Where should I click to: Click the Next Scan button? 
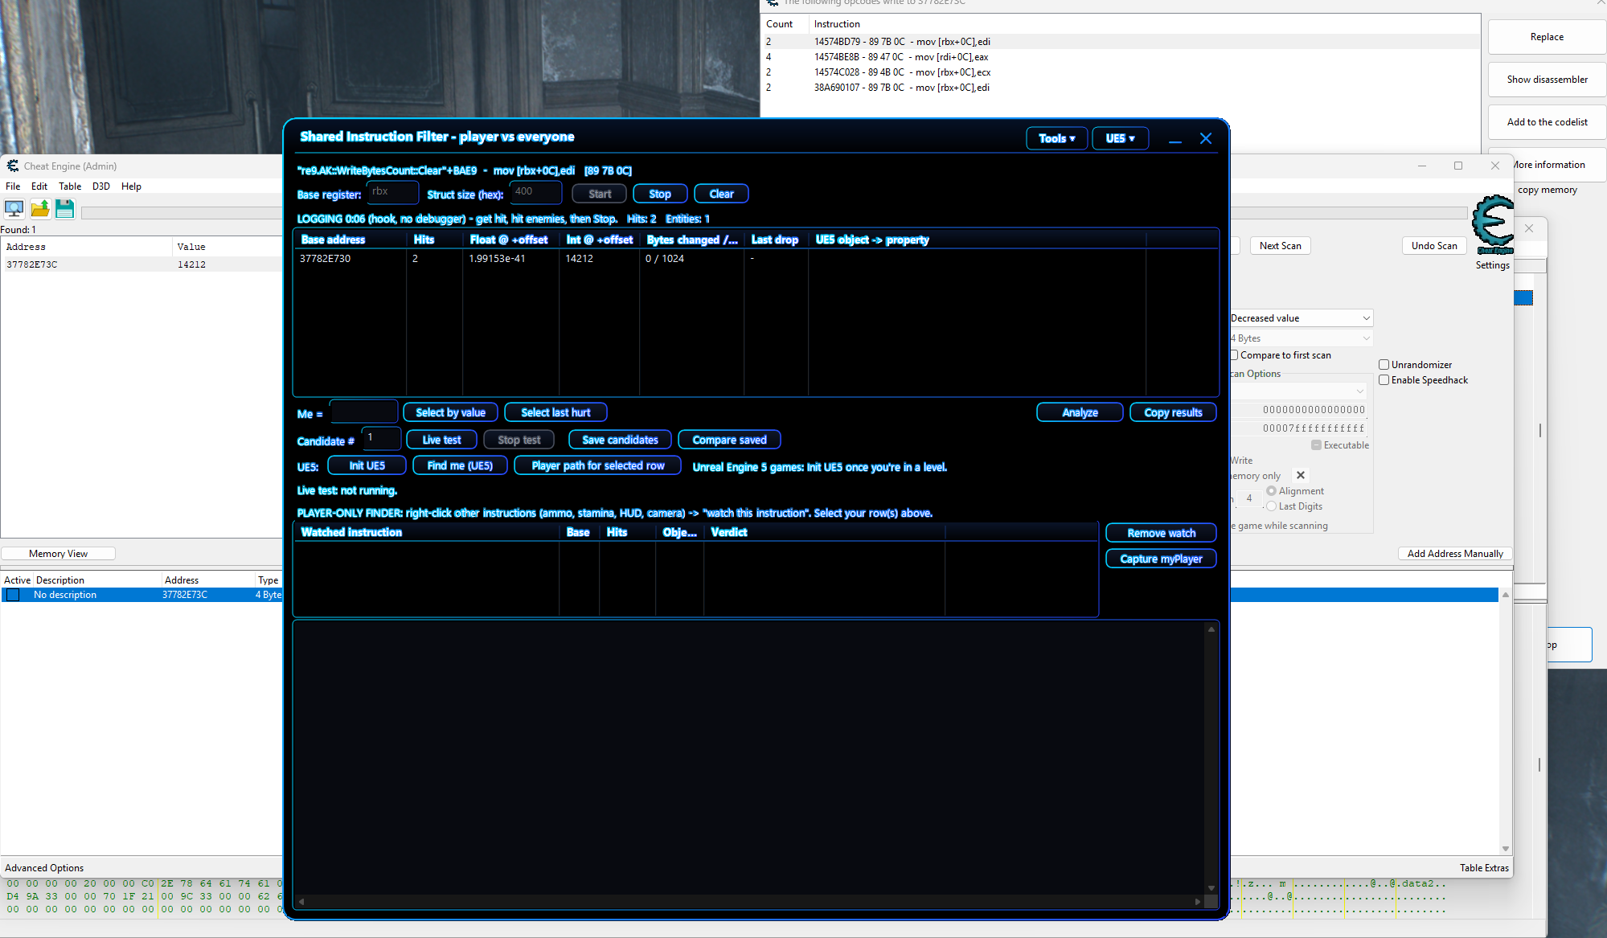coord(1280,246)
